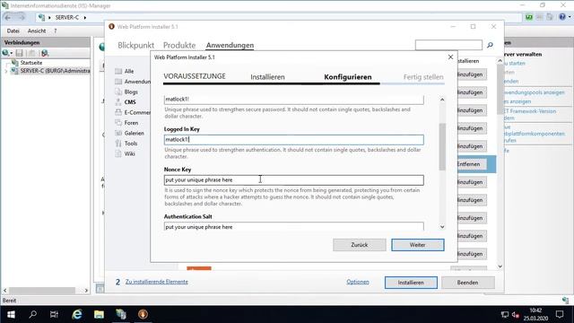Select the Tools category
574x323 pixels.
(131, 144)
